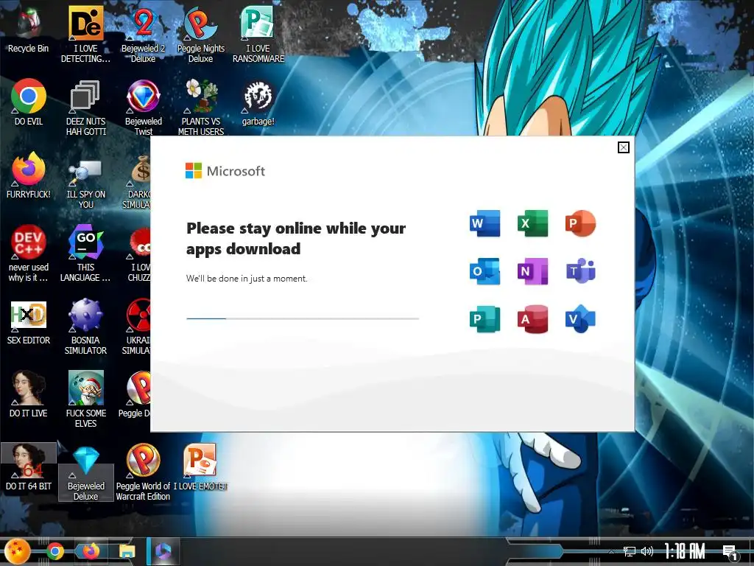Click the Visio icon in installer

pos(580,318)
